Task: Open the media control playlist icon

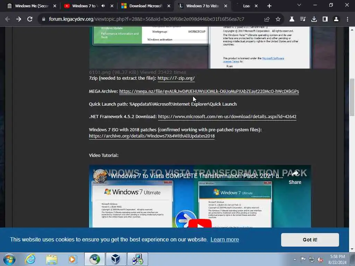Action: (303, 19)
